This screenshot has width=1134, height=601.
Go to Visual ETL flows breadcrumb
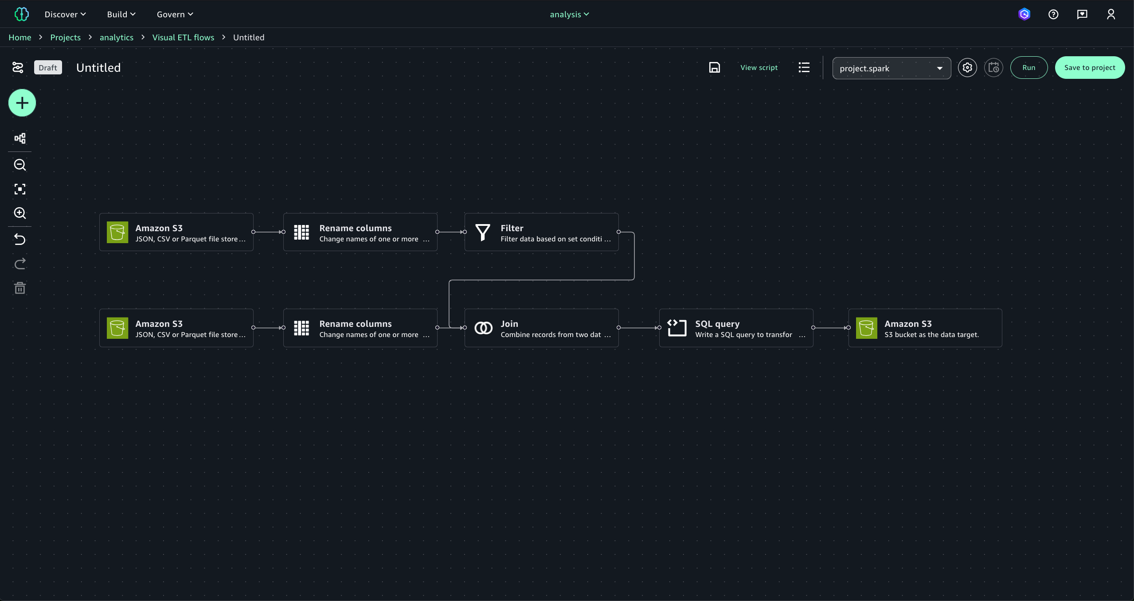coord(183,38)
